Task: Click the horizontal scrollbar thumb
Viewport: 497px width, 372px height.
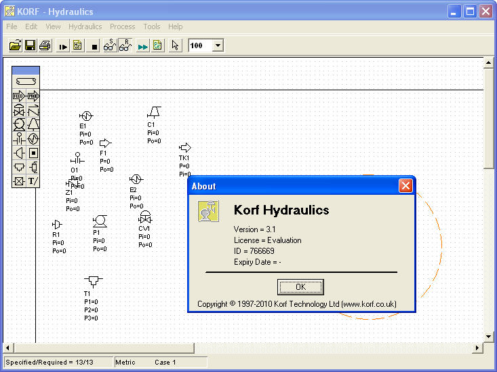Action: click(x=104, y=348)
